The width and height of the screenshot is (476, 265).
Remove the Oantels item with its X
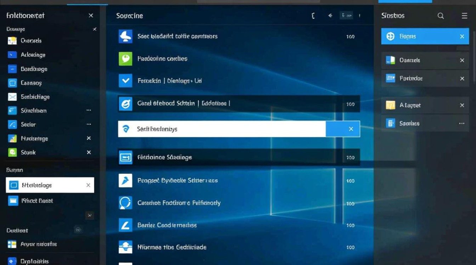pyautogui.click(x=462, y=60)
